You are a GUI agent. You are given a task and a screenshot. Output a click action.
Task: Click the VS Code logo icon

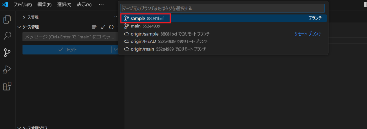pos(5,5)
